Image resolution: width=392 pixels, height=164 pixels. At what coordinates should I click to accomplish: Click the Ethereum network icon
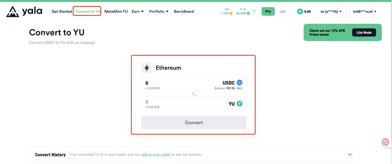click(147, 68)
